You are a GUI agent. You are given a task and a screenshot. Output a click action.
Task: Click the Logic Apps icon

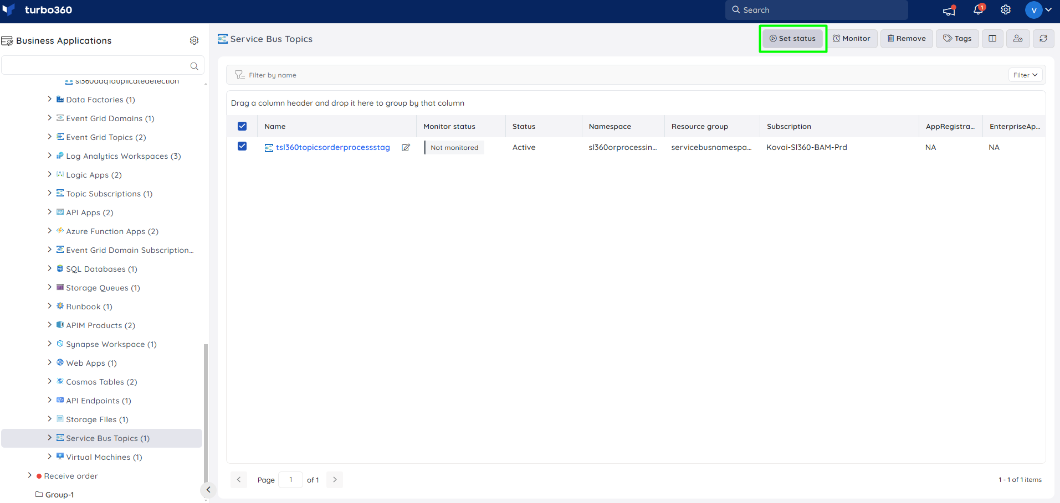pyautogui.click(x=60, y=175)
